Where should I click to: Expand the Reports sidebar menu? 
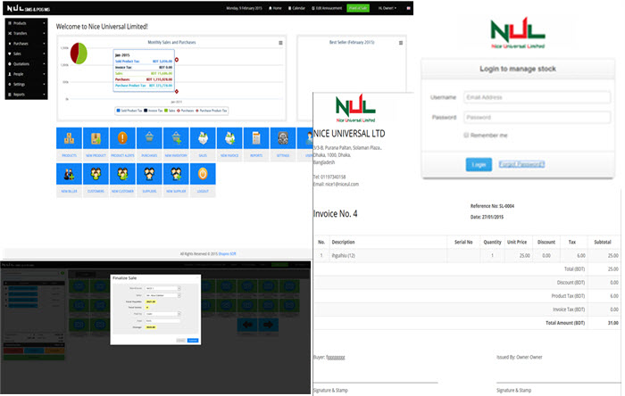pyautogui.click(x=26, y=94)
